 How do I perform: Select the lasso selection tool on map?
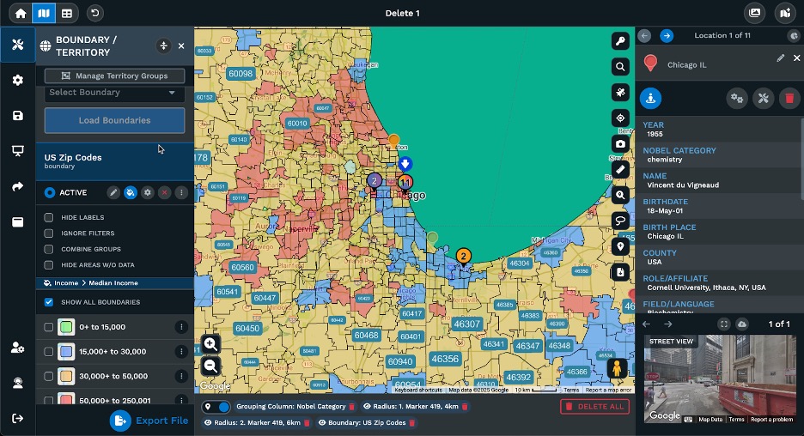[x=620, y=221]
